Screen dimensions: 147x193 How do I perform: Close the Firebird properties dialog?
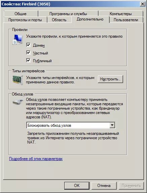tap(143, 4)
